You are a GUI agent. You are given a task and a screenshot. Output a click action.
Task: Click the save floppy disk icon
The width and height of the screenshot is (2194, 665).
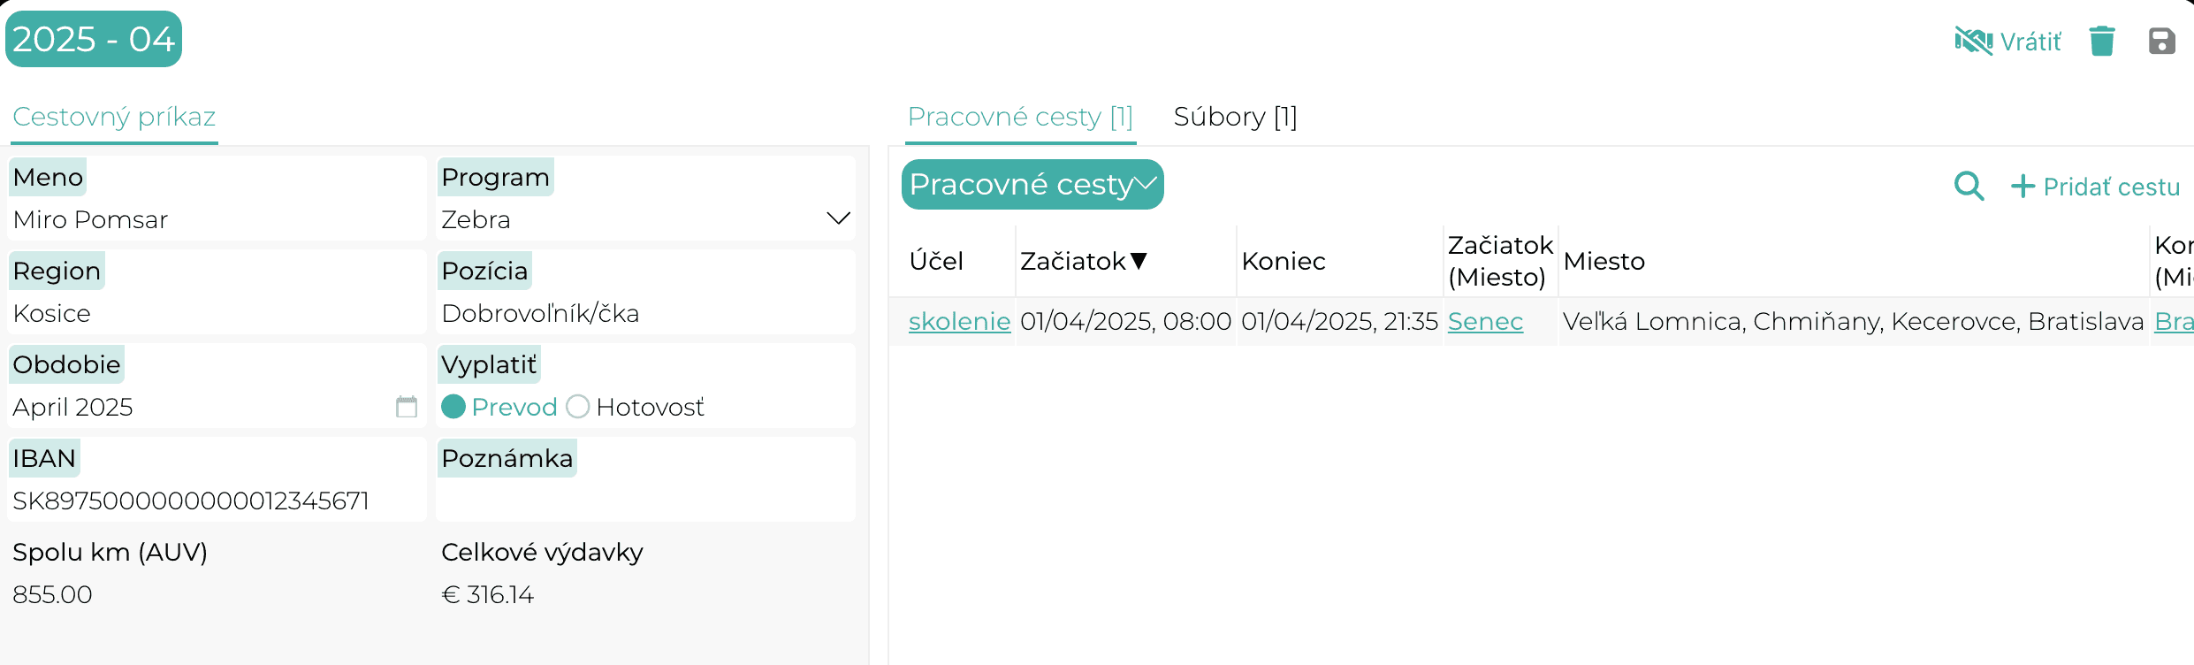tap(2162, 41)
